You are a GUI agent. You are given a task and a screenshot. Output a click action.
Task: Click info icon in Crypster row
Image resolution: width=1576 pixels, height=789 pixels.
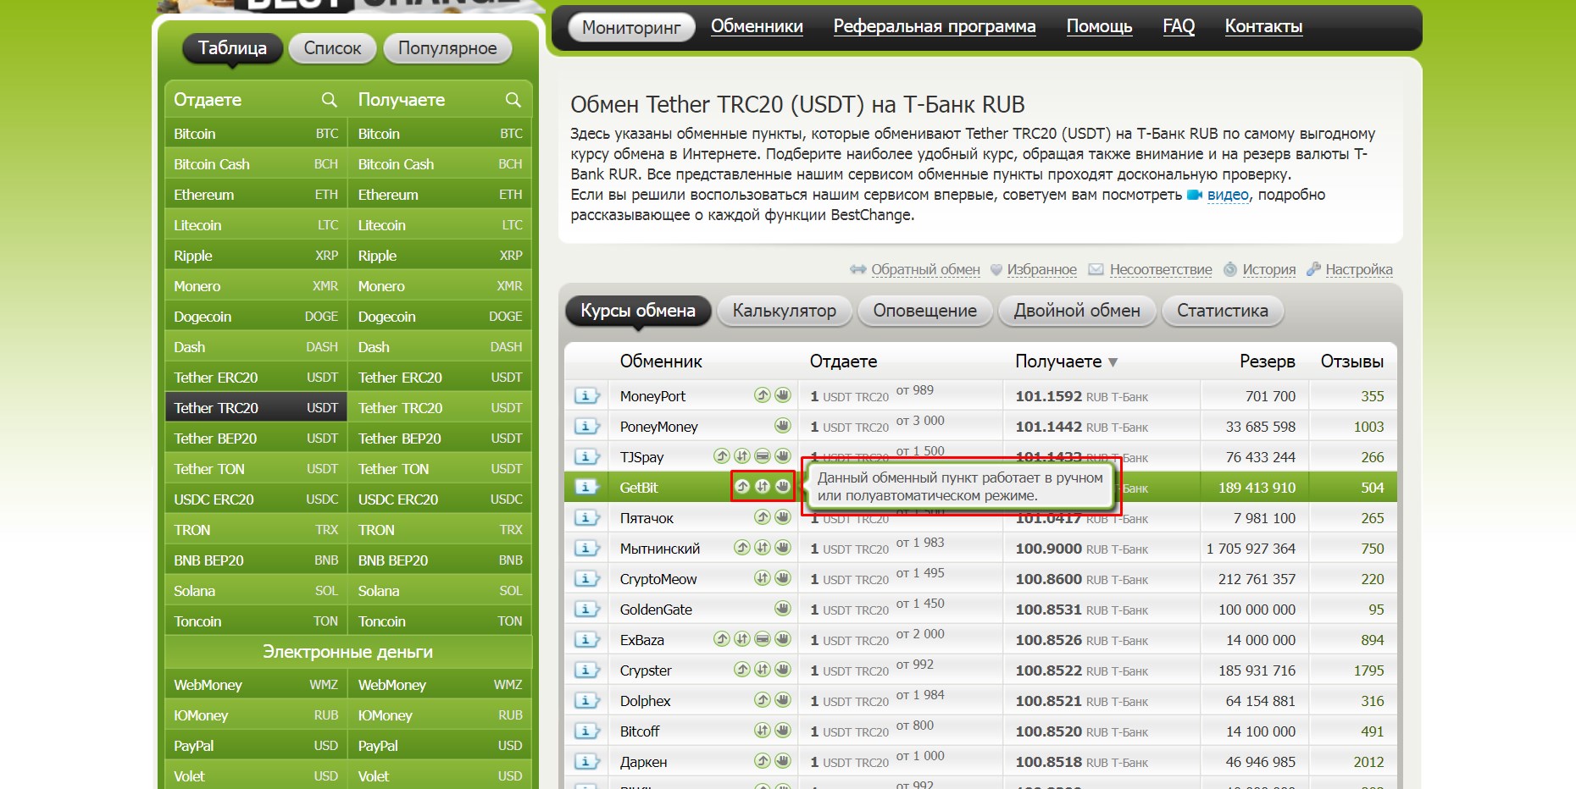(586, 670)
